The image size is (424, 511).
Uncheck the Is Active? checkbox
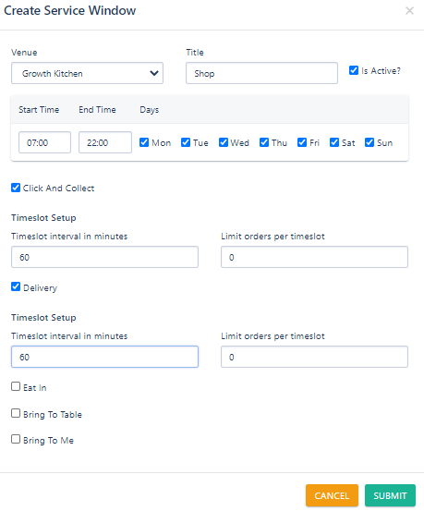coord(354,70)
